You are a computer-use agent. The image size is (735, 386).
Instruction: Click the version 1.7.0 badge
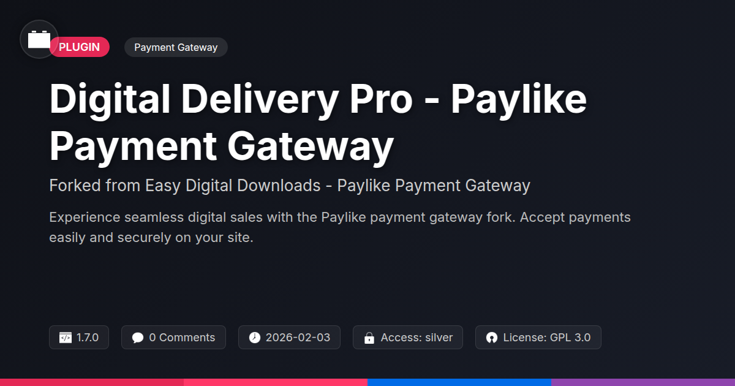pos(79,338)
